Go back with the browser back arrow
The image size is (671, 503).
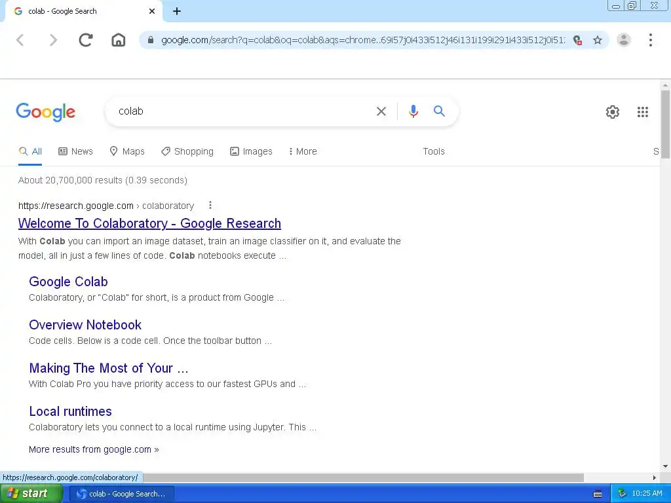[x=20, y=40]
